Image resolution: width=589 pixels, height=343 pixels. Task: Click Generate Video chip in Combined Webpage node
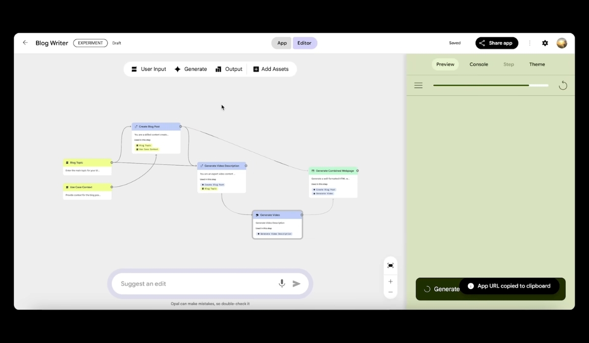pos(323,194)
